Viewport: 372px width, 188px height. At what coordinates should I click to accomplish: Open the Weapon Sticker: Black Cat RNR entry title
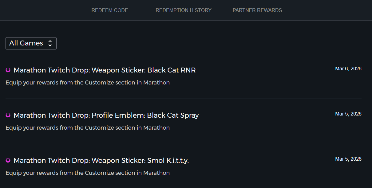pos(105,70)
